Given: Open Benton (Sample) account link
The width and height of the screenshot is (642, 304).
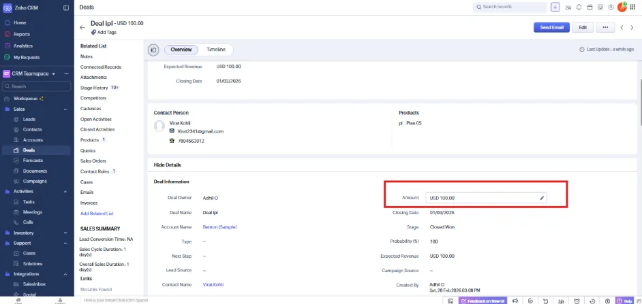Looking at the screenshot, I should (x=219, y=226).
